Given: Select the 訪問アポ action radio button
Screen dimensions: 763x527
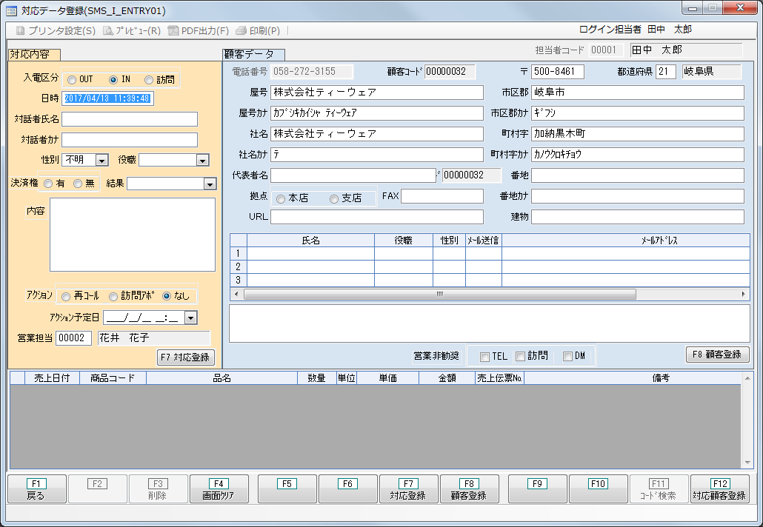Looking at the screenshot, I should (x=113, y=296).
